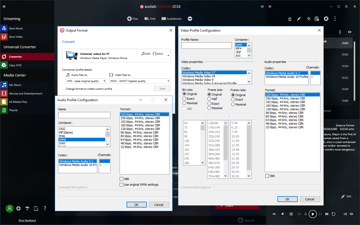Open the three-dot more options menu
The height and width of the screenshot is (225, 360).
pyautogui.click(x=335, y=19)
